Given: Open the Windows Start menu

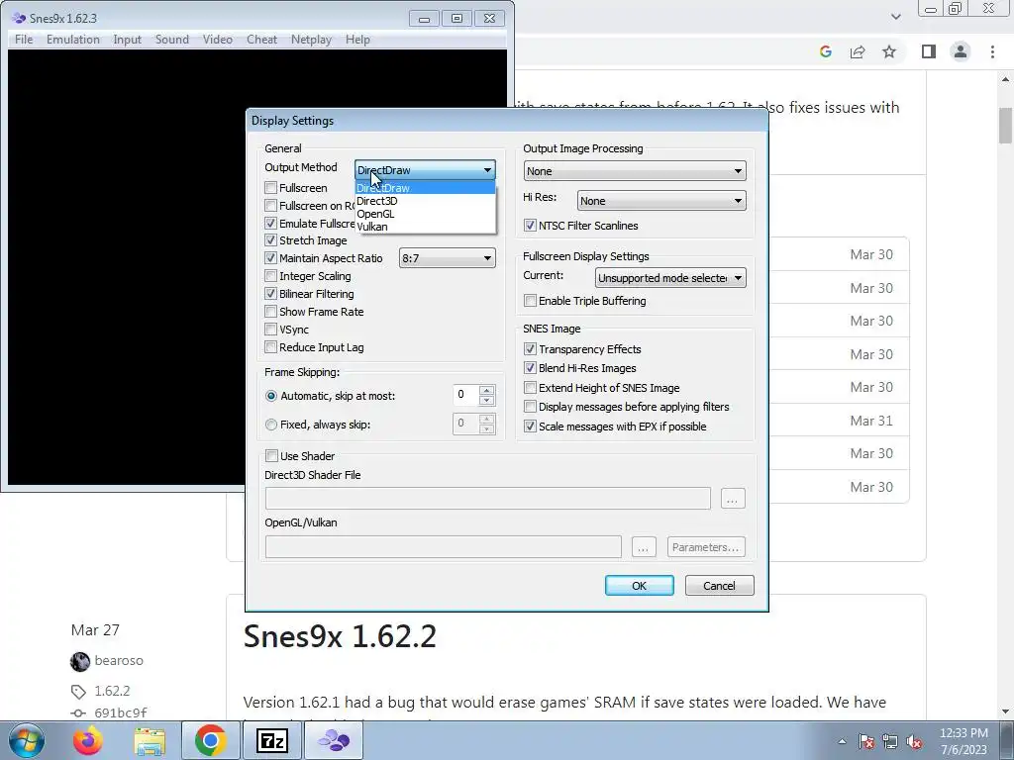Looking at the screenshot, I should click(27, 740).
